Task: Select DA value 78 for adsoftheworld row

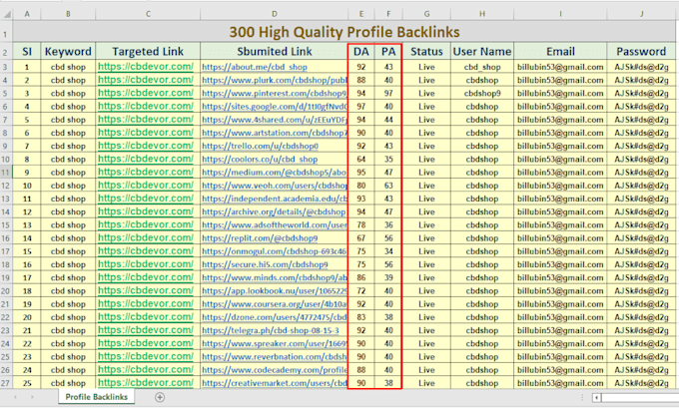Action: [x=361, y=225]
